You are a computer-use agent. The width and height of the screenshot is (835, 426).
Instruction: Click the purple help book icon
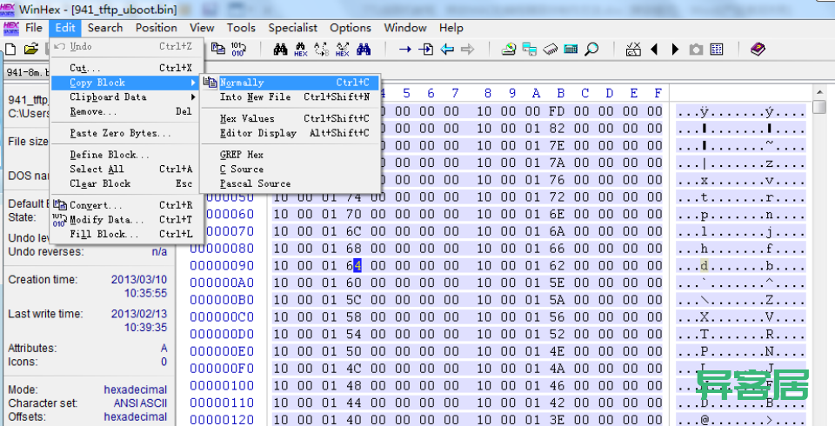tap(758, 50)
